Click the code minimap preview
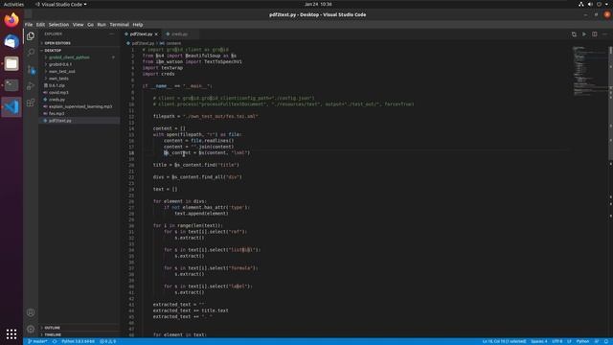The width and height of the screenshot is (613, 345). [x=590, y=70]
